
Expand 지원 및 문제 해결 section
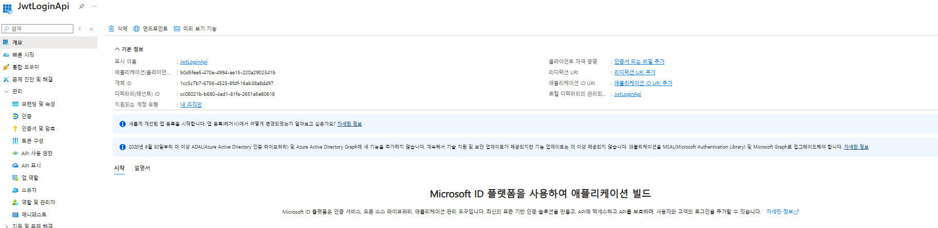[6, 226]
